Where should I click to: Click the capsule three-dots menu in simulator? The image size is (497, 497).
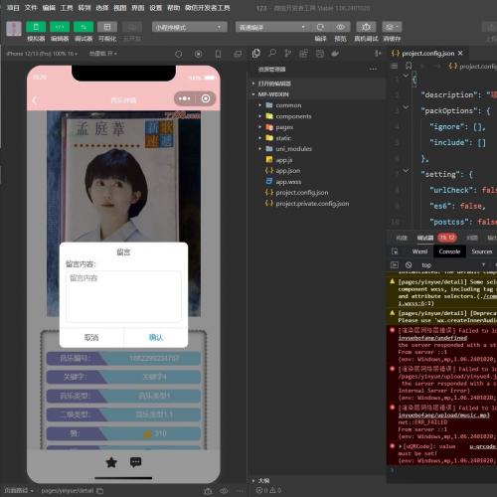click(x=185, y=98)
